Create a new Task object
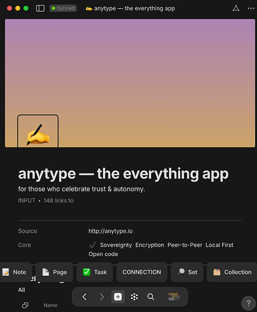 pos(95,272)
